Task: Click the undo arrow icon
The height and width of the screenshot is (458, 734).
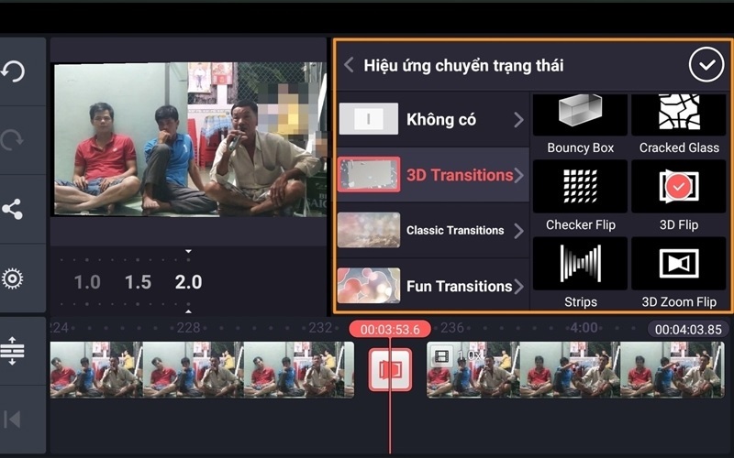Action: (x=13, y=71)
